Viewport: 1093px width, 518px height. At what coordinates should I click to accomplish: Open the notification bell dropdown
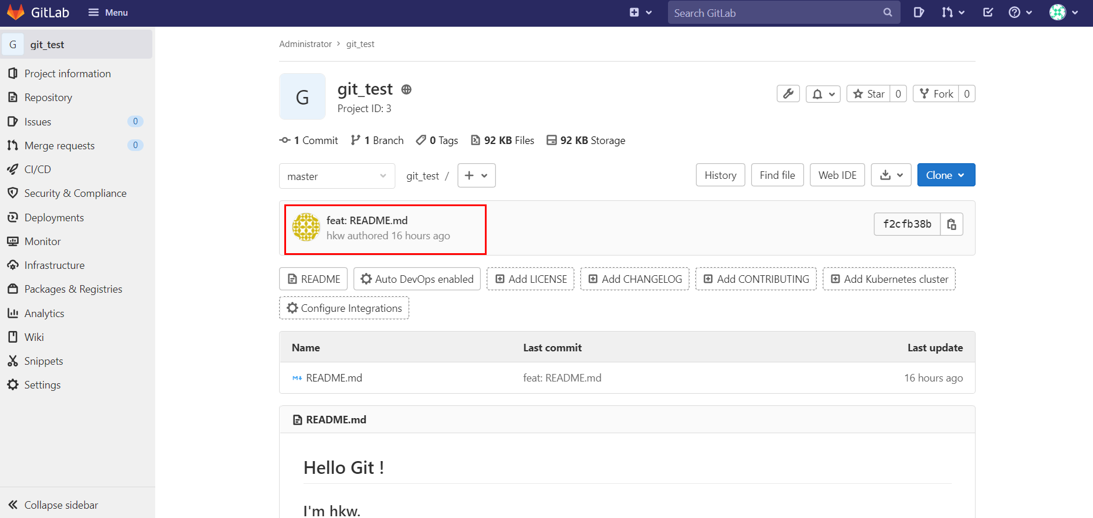click(x=823, y=93)
